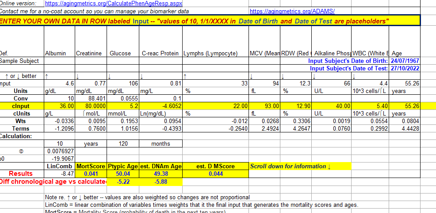Open the agingmetrics.org/ADAMS link
This screenshot has width=436, height=213.
click(292, 12)
